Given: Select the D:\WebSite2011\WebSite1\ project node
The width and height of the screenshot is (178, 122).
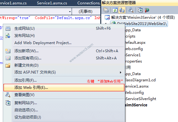Looking at the screenshot, I should [142, 24].
